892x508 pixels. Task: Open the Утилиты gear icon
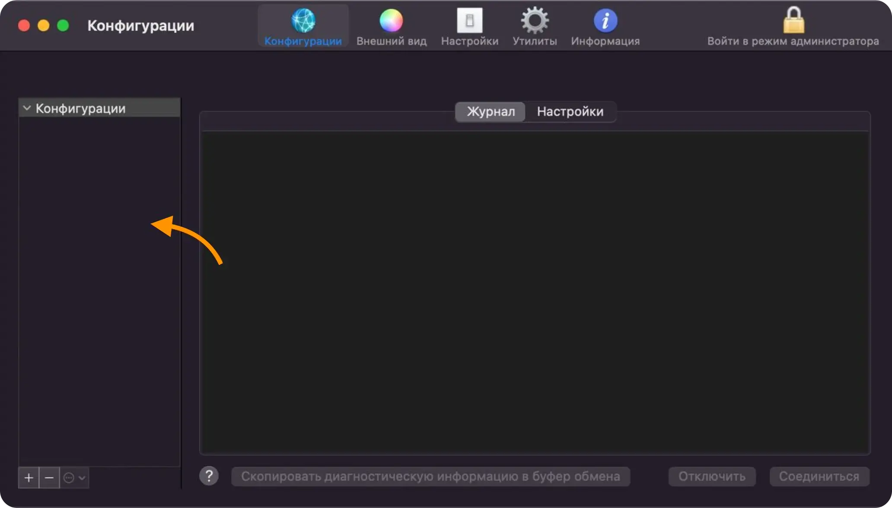click(x=535, y=20)
